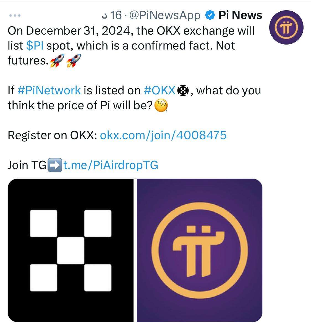Open the #OKX hashtag
311x324 pixels.
[x=160, y=90]
